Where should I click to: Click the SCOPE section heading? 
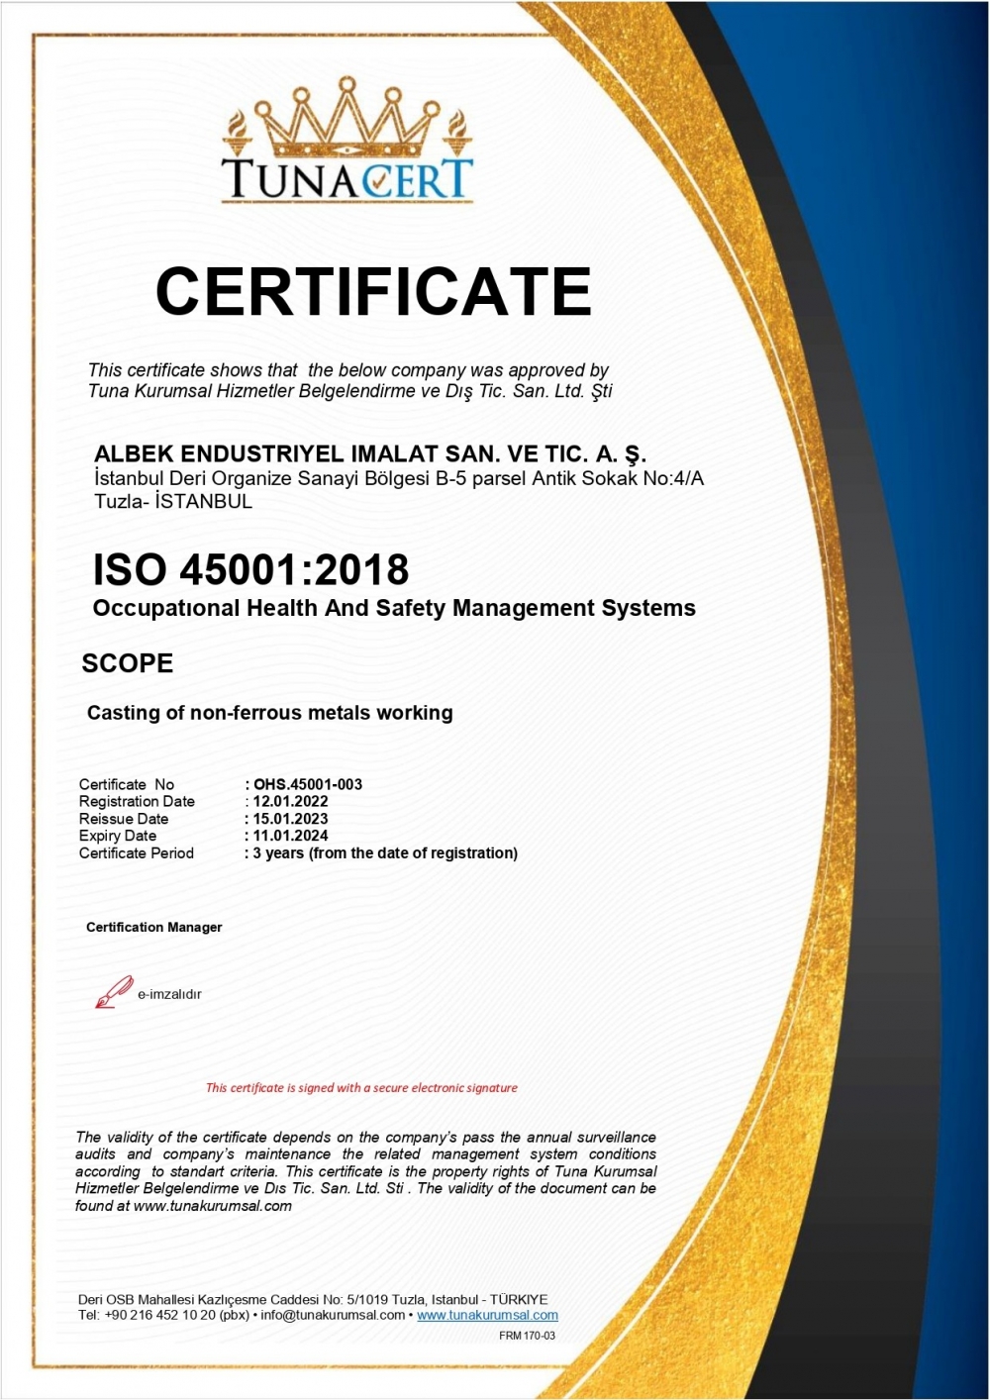(127, 663)
